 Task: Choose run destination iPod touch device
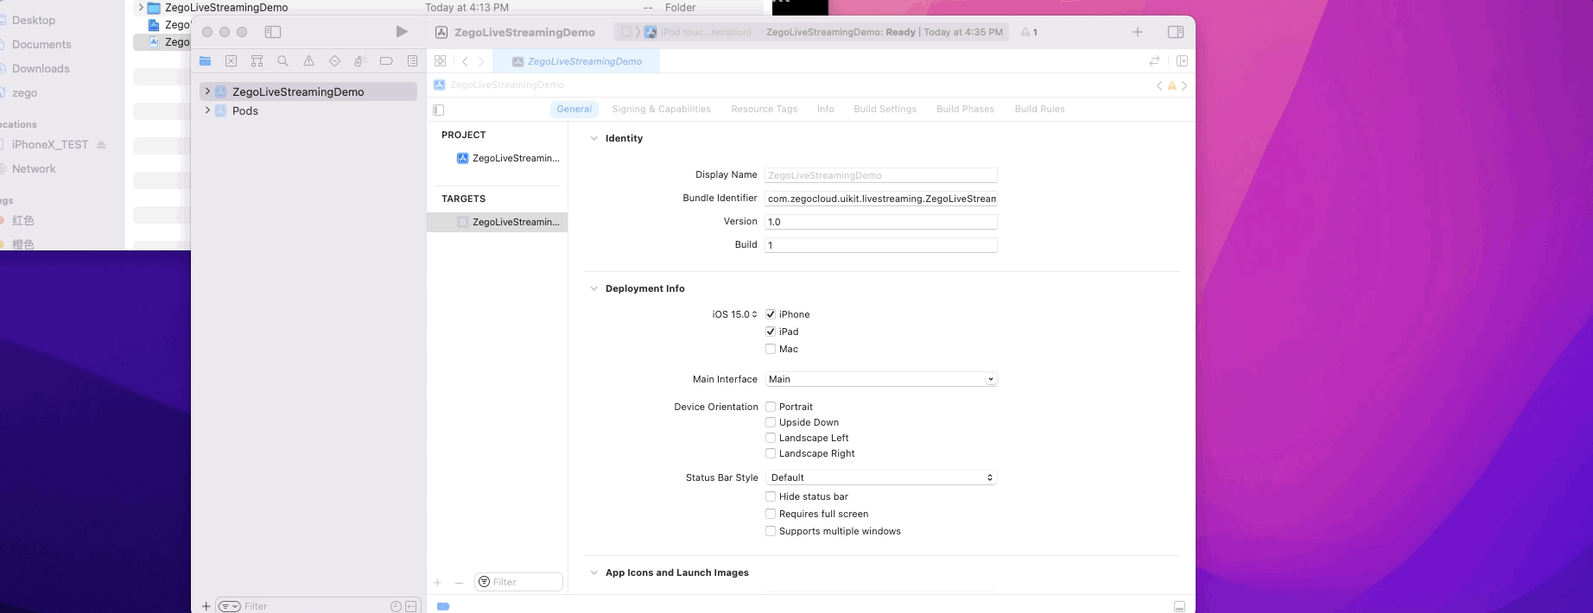click(x=699, y=32)
